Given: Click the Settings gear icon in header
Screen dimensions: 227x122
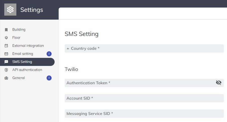Looking at the screenshot, I should pos(10,10).
